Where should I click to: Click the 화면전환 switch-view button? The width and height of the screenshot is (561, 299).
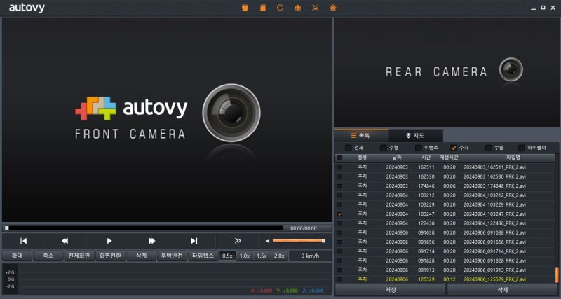click(x=110, y=256)
